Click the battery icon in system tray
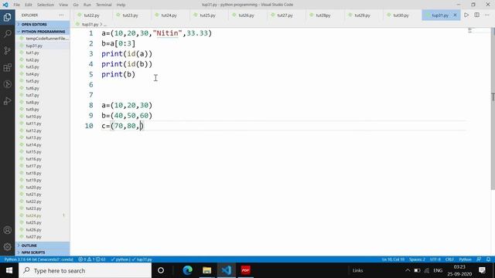This screenshot has height=278, width=495. pyautogui.click(x=417, y=270)
